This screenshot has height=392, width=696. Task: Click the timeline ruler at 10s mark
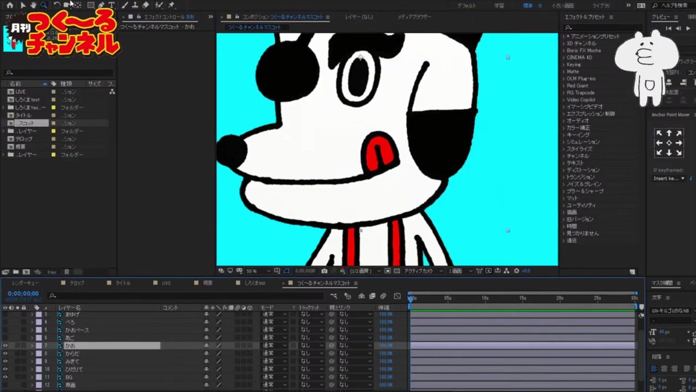click(485, 298)
